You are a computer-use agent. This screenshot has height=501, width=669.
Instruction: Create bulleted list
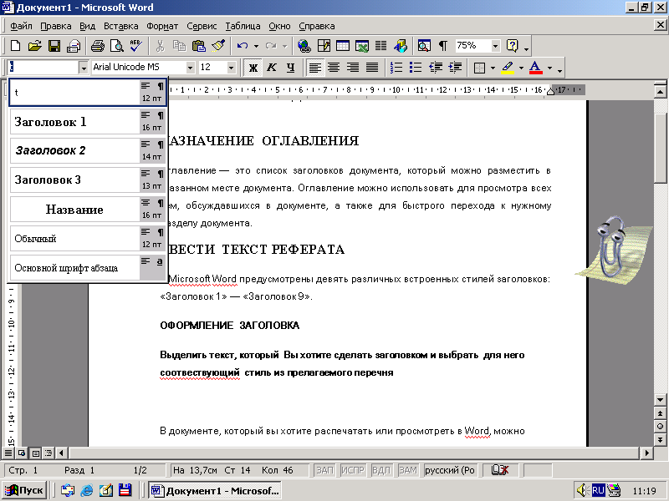[x=416, y=68]
